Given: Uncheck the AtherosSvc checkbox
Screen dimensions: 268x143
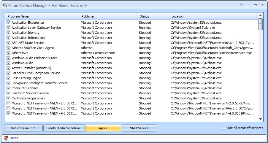Looking at the screenshot, I should click(x=8, y=53).
